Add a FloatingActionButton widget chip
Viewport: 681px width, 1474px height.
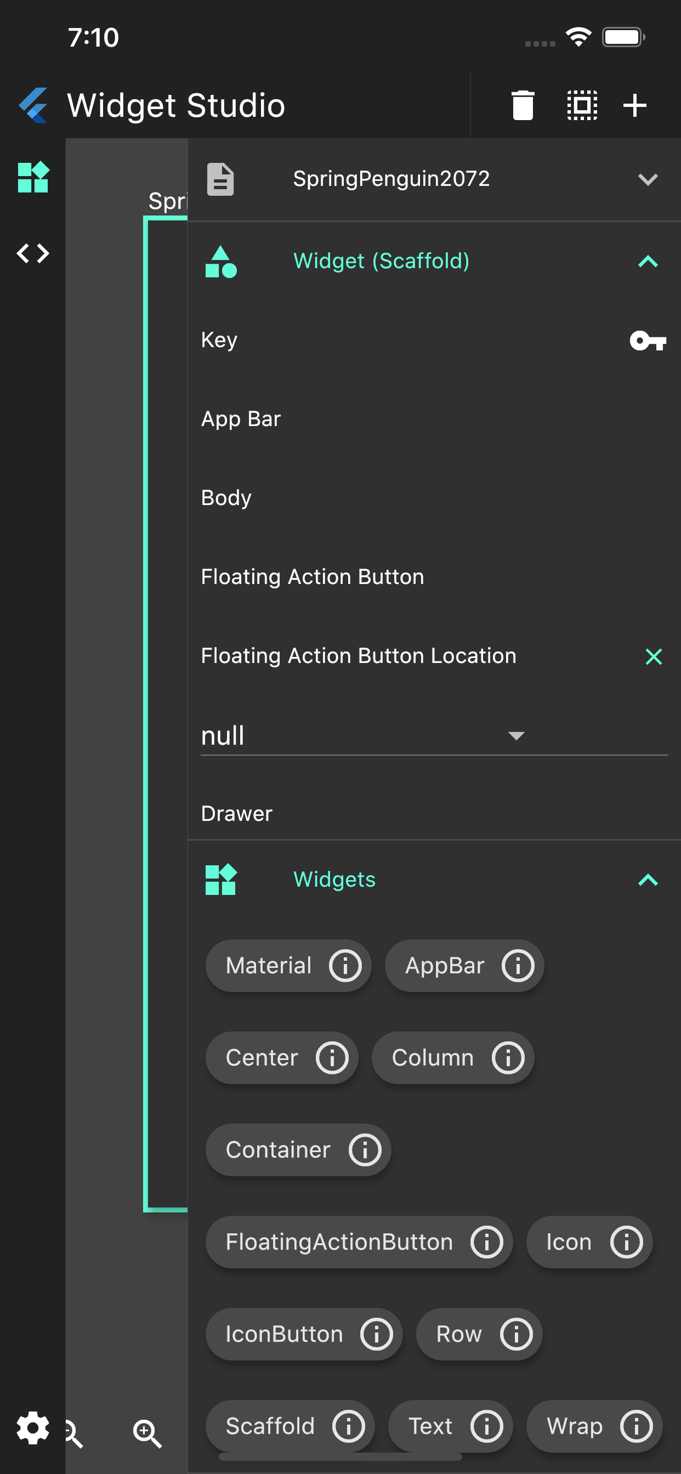tap(339, 1242)
